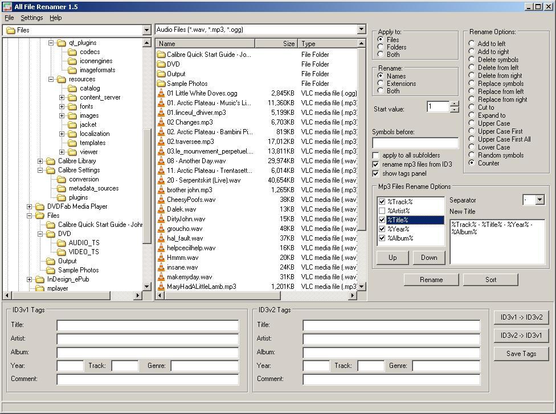This screenshot has height=414, width=556.
Task: Click ID3v1 -> ID3v2 button
Action: [521, 317]
